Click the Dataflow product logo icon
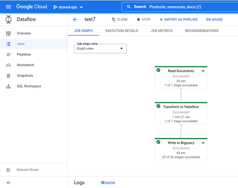 (9, 19)
